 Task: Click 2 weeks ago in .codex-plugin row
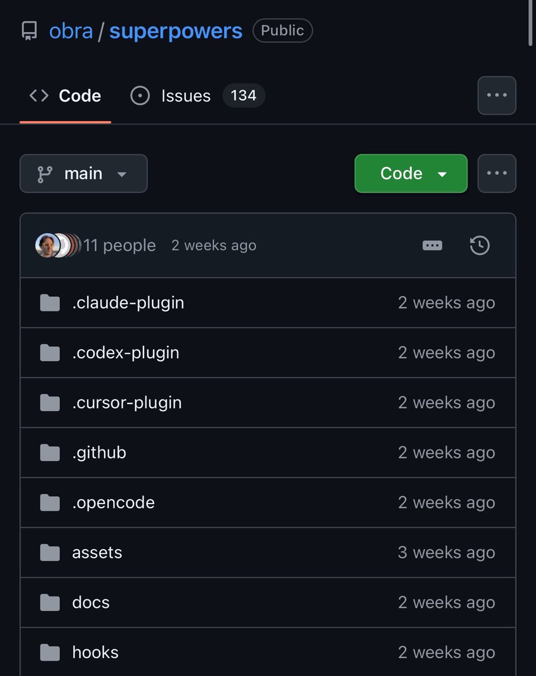(x=446, y=353)
